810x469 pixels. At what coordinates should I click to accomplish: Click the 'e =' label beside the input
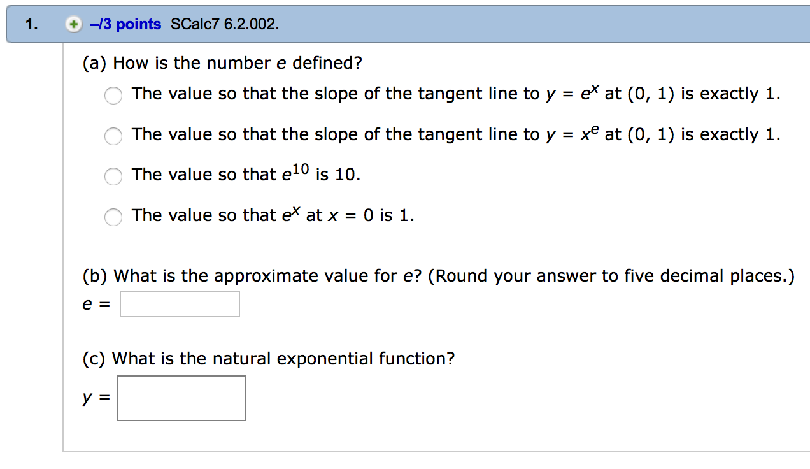coord(96,305)
